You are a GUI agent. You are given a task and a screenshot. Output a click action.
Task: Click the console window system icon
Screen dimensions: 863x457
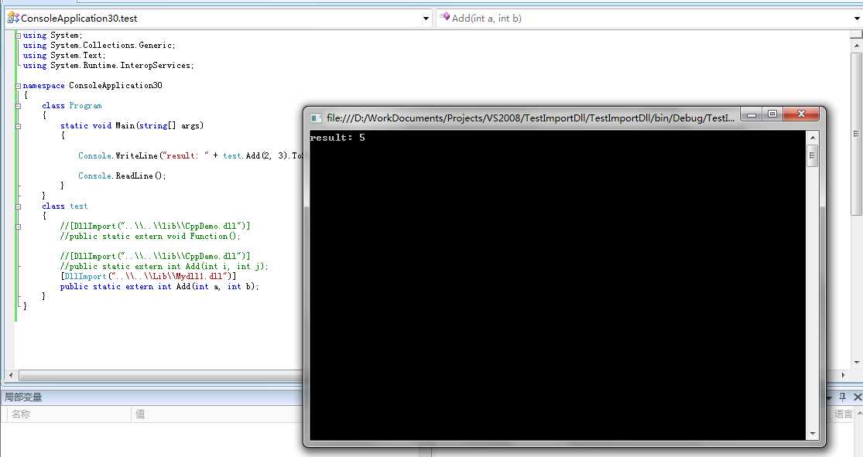[316, 118]
